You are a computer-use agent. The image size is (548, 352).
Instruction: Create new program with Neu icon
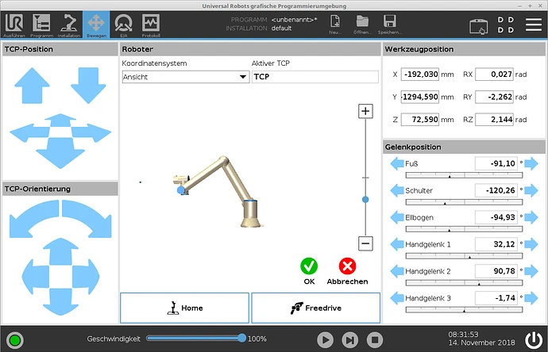click(x=335, y=25)
